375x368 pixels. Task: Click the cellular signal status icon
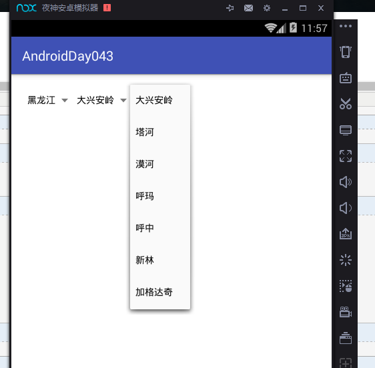pyautogui.click(x=282, y=28)
